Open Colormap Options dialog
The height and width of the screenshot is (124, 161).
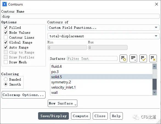click(24, 95)
